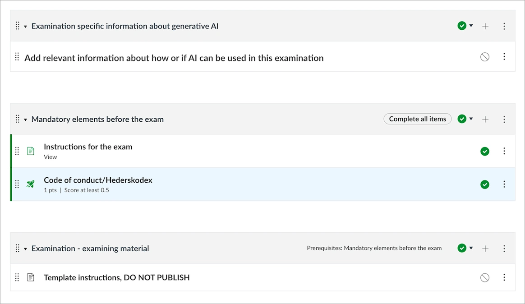The image size is (525, 304).
Task: Open options menu for Mandatory elements module
Action: point(504,119)
